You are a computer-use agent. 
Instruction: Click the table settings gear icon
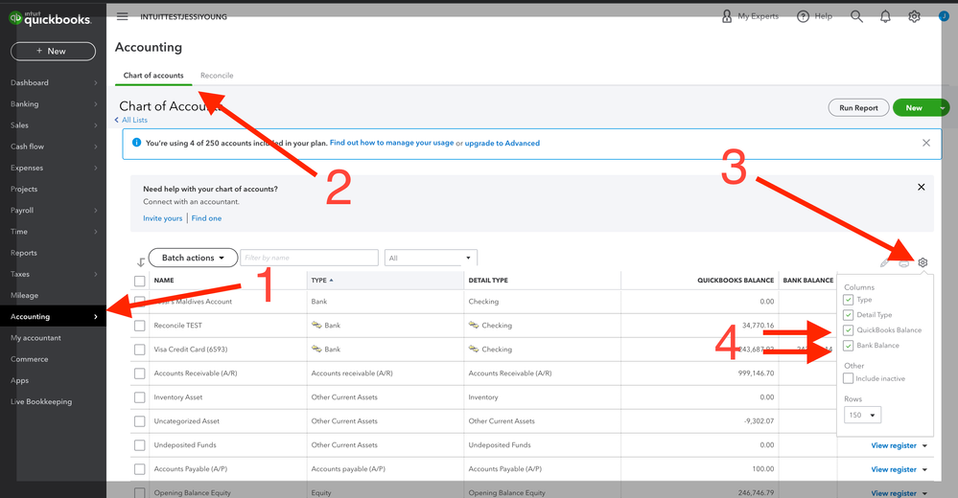click(923, 262)
